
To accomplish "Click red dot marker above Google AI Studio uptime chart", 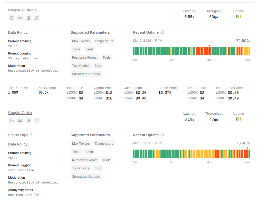I will tap(209, 45).
